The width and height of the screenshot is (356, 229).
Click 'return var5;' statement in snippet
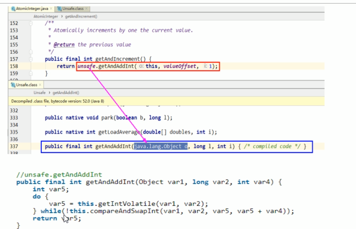click(x=57, y=218)
